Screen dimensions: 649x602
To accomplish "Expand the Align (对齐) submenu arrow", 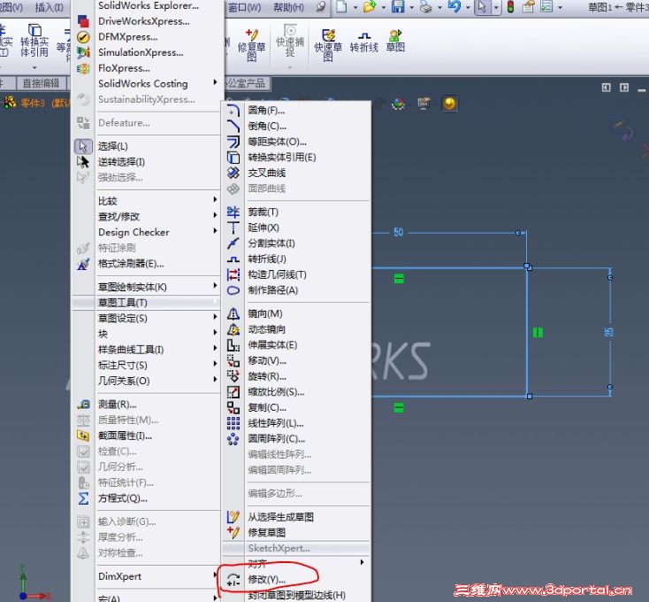I will tap(363, 562).
